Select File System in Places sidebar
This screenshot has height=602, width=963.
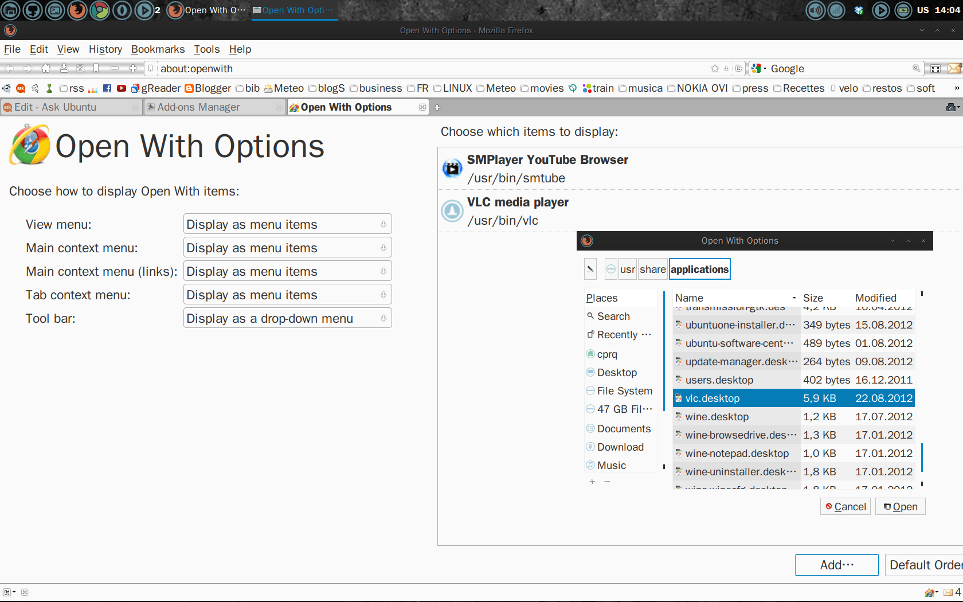pos(620,390)
